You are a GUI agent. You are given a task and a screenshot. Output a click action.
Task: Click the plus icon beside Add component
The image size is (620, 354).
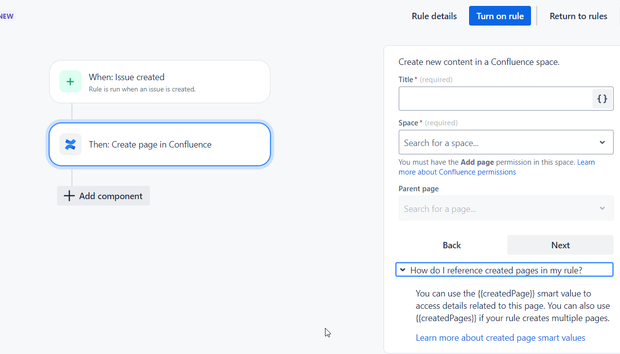coord(69,196)
